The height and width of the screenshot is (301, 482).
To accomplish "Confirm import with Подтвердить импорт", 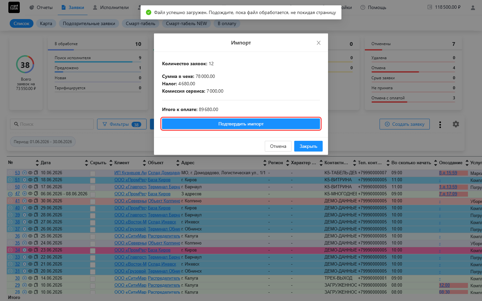I will click(x=241, y=124).
